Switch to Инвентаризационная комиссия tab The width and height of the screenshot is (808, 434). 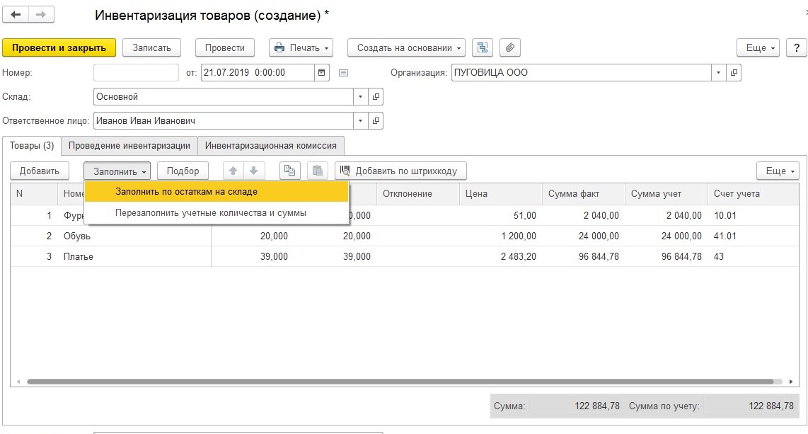tap(271, 146)
